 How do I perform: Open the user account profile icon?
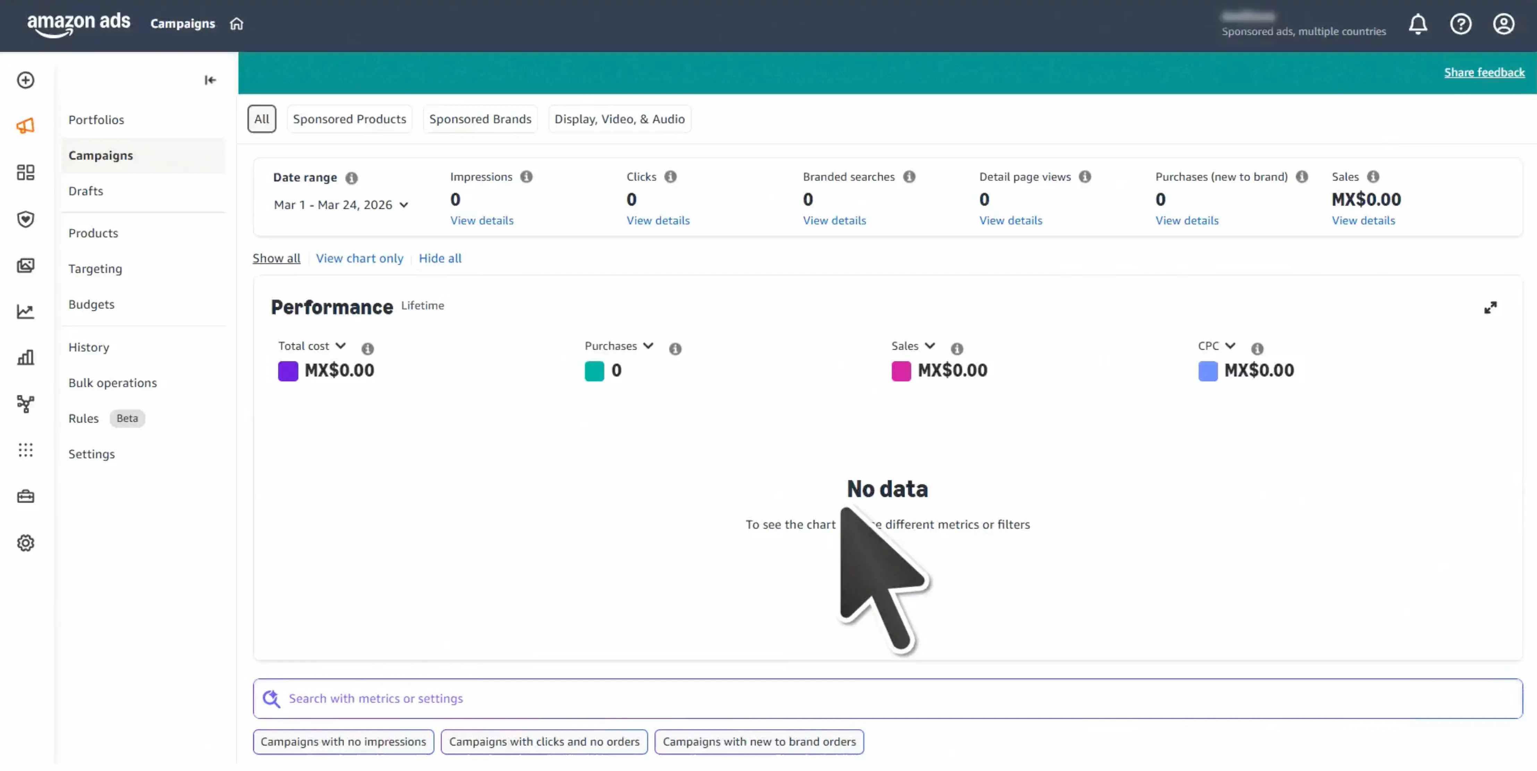tap(1504, 24)
